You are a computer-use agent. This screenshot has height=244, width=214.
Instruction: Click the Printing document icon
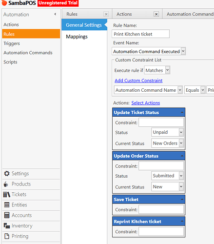point(7,236)
